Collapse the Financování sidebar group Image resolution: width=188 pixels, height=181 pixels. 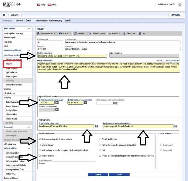pos(29,127)
